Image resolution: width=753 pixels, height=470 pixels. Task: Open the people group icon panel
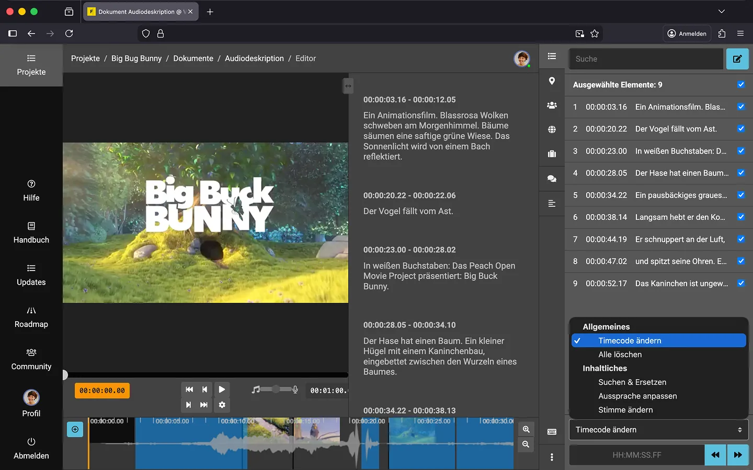click(552, 105)
